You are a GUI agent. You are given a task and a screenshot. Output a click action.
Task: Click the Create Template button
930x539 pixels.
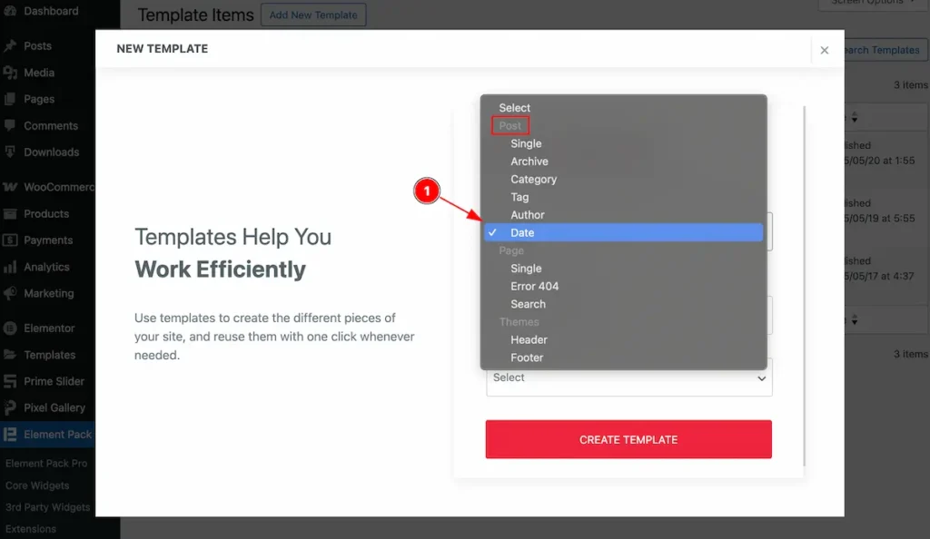point(628,439)
